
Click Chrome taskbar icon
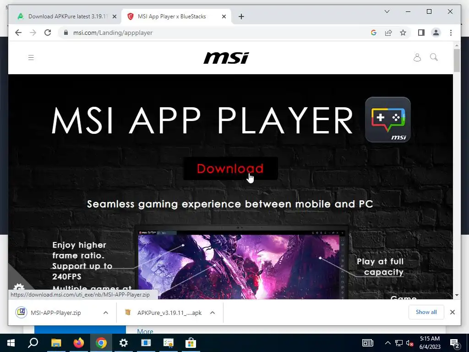[101, 343]
